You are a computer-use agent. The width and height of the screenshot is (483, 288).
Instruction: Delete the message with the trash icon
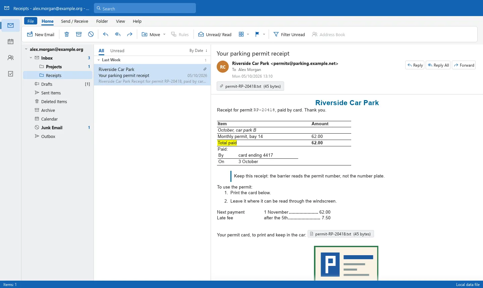[x=67, y=34]
